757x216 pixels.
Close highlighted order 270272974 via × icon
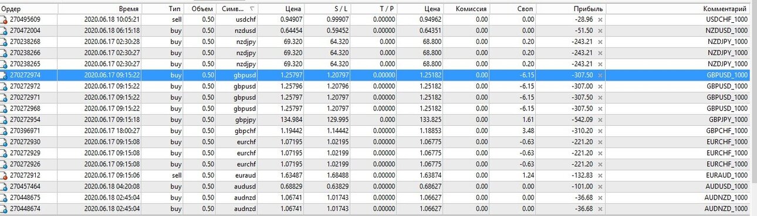tap(600, 75)
